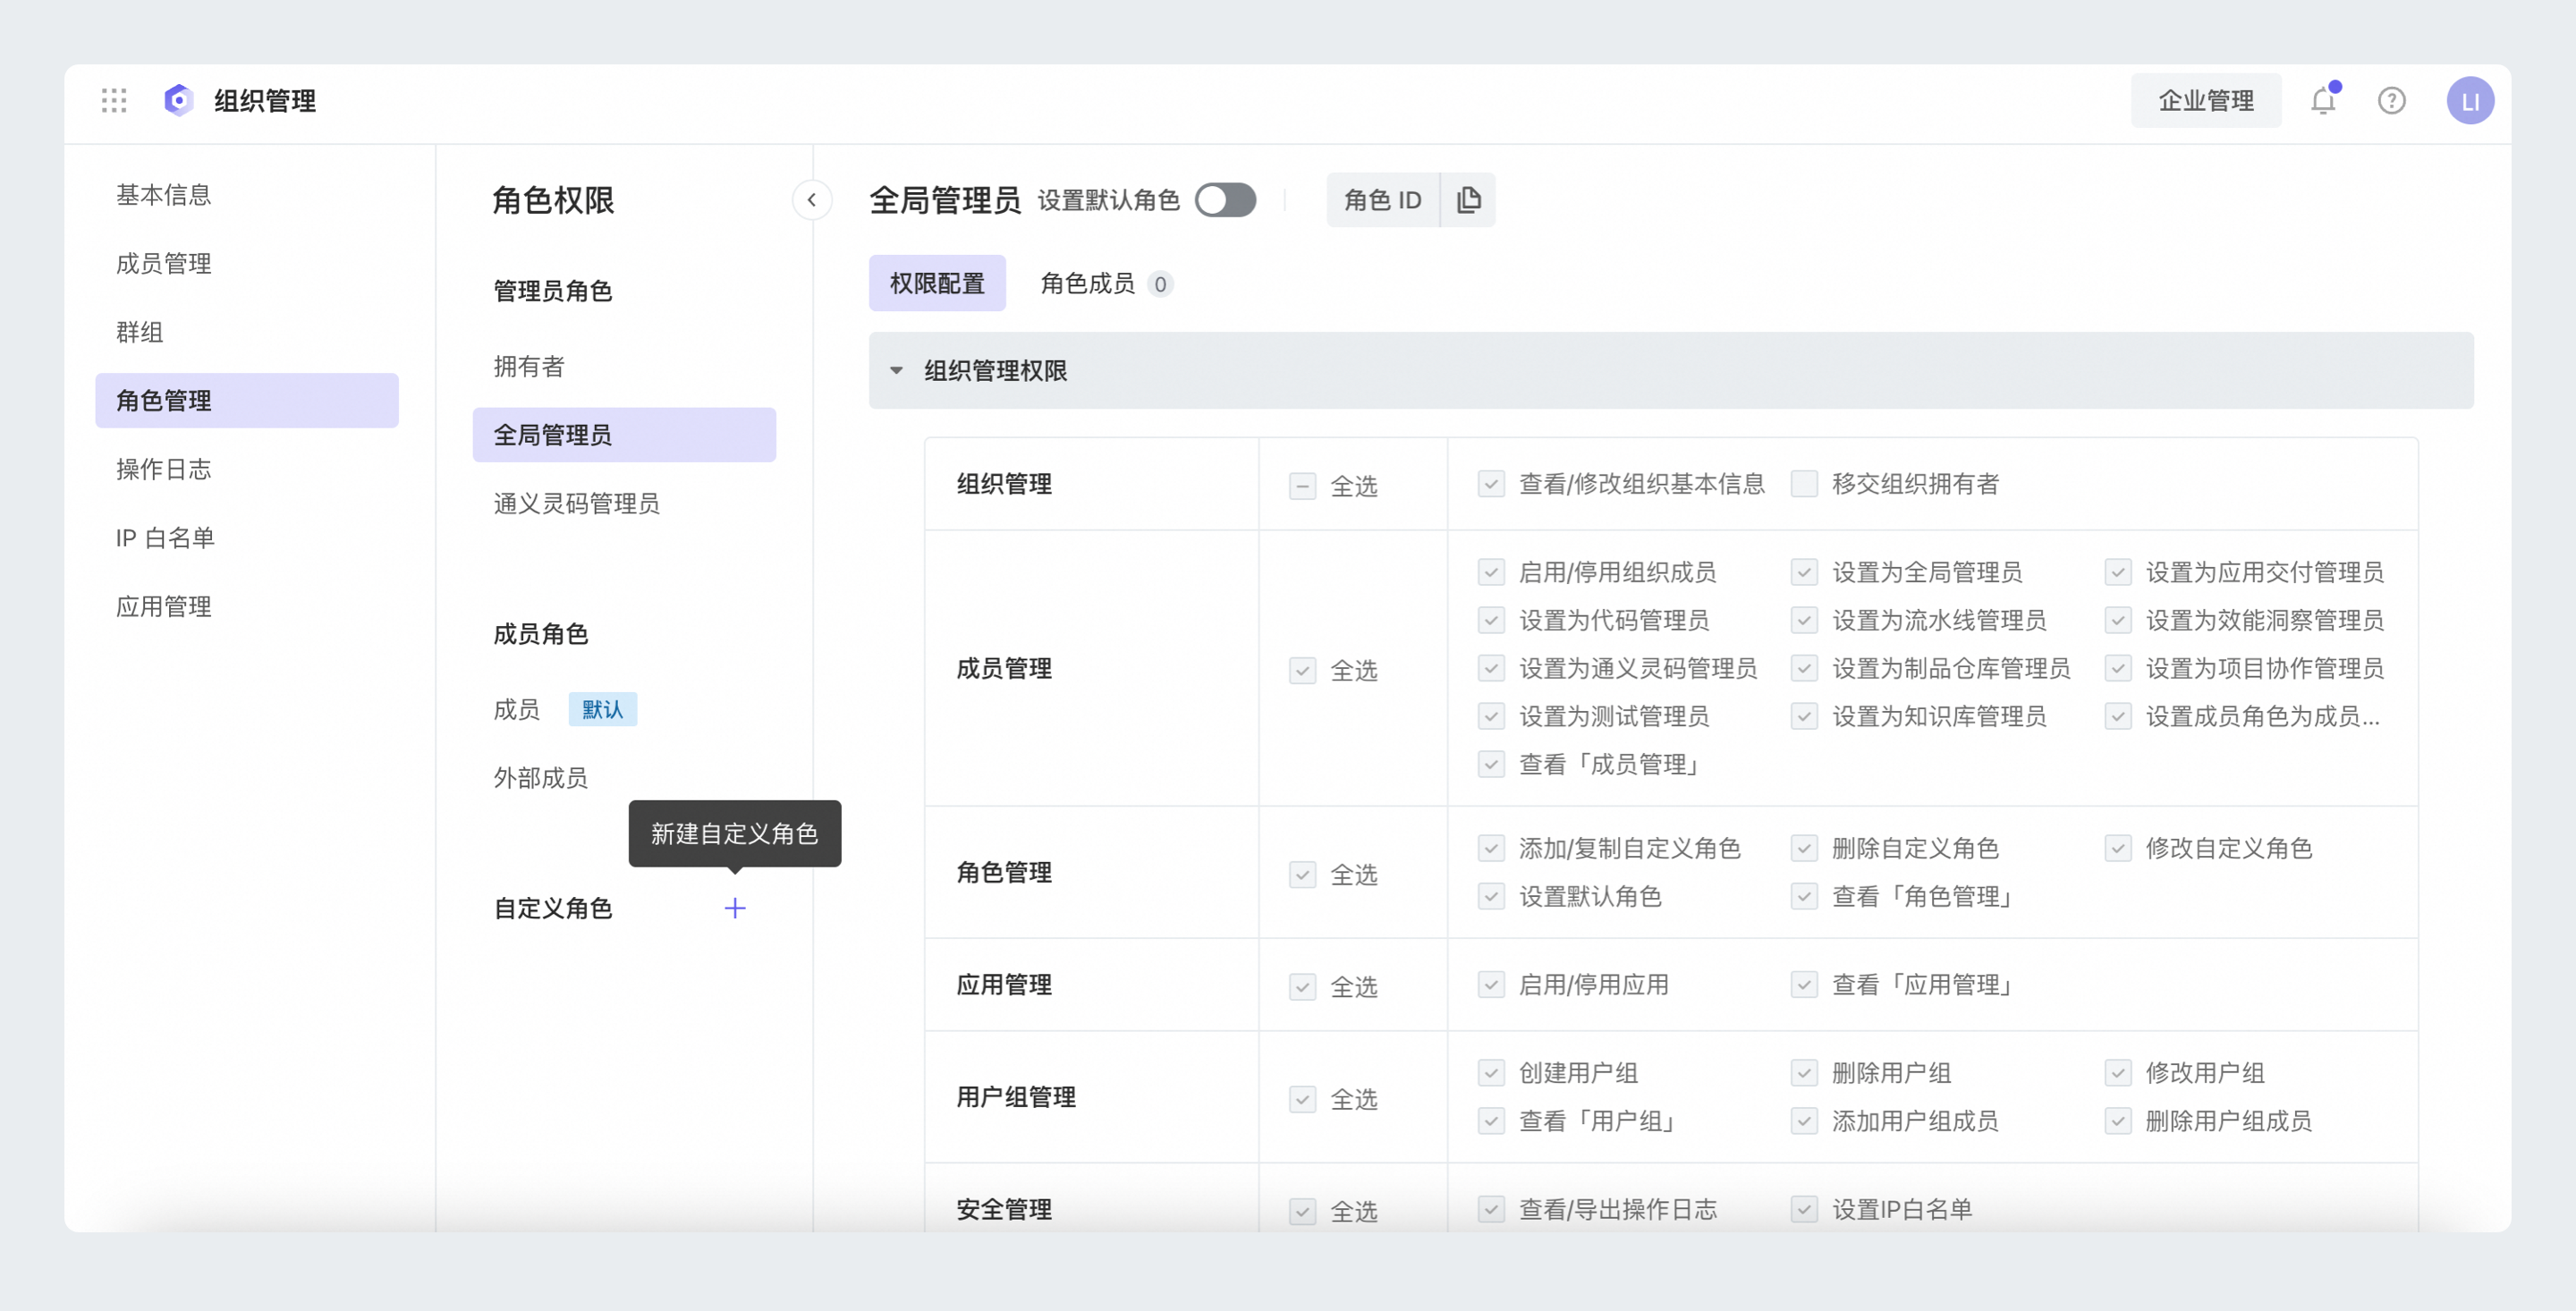Open 应用管理 in the sidebar

(x=247, y=606)
